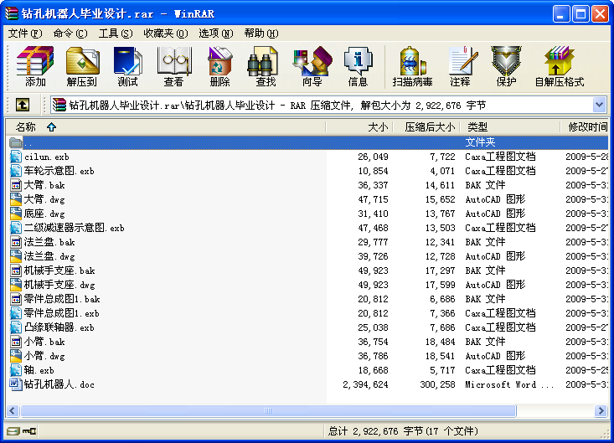Select file icon of 大臂.bak

pyautogui.click(x=16, y=185)
